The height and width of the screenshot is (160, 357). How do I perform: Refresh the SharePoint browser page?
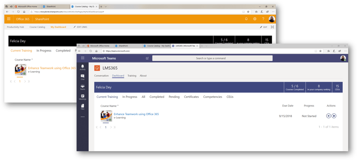[x=18, y=11]
